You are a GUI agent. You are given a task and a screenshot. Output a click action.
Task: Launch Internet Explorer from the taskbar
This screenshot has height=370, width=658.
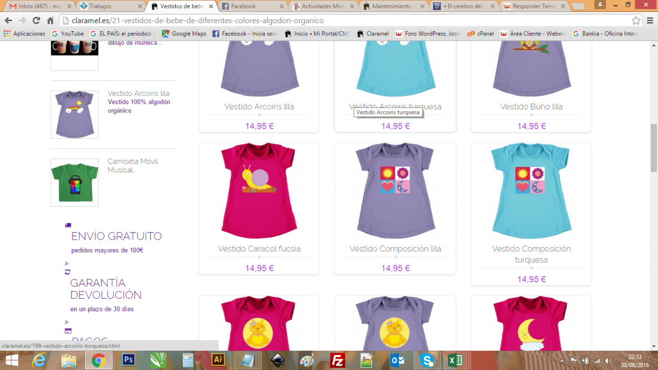pyautogui.click(x=39, y=360)
